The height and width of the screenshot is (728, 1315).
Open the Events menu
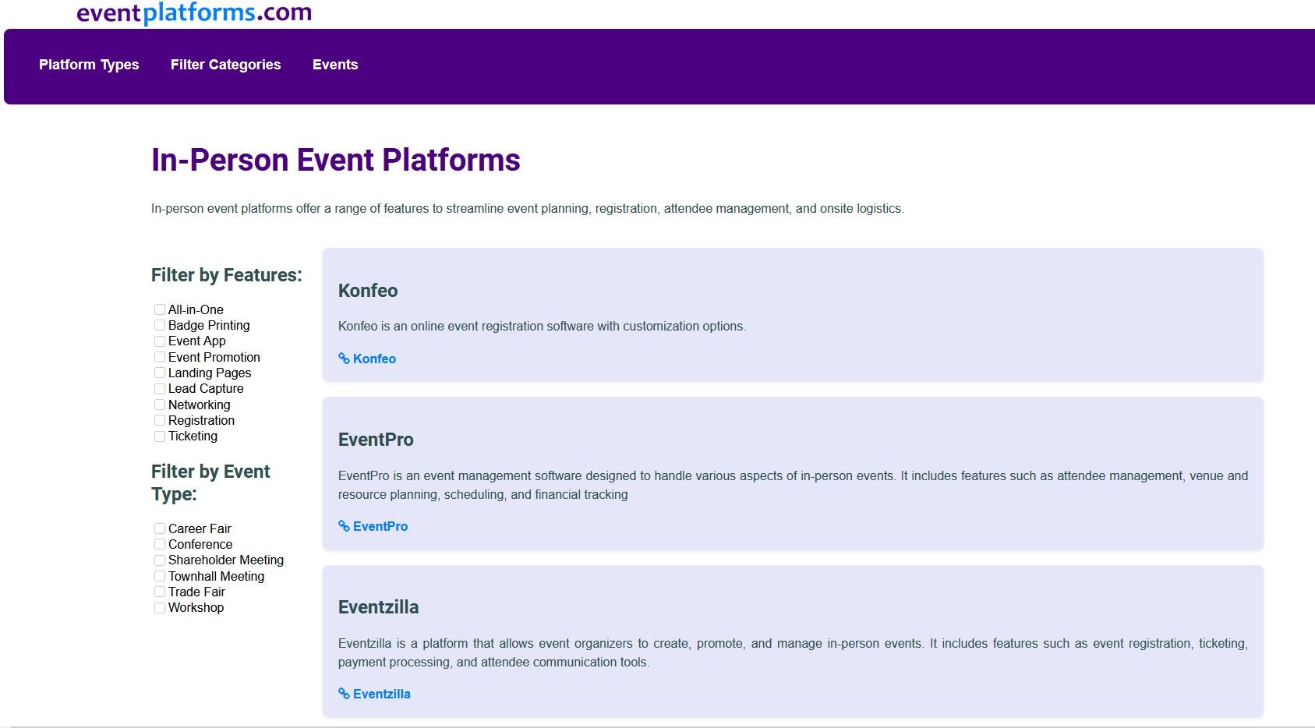(x=335, y=65)
